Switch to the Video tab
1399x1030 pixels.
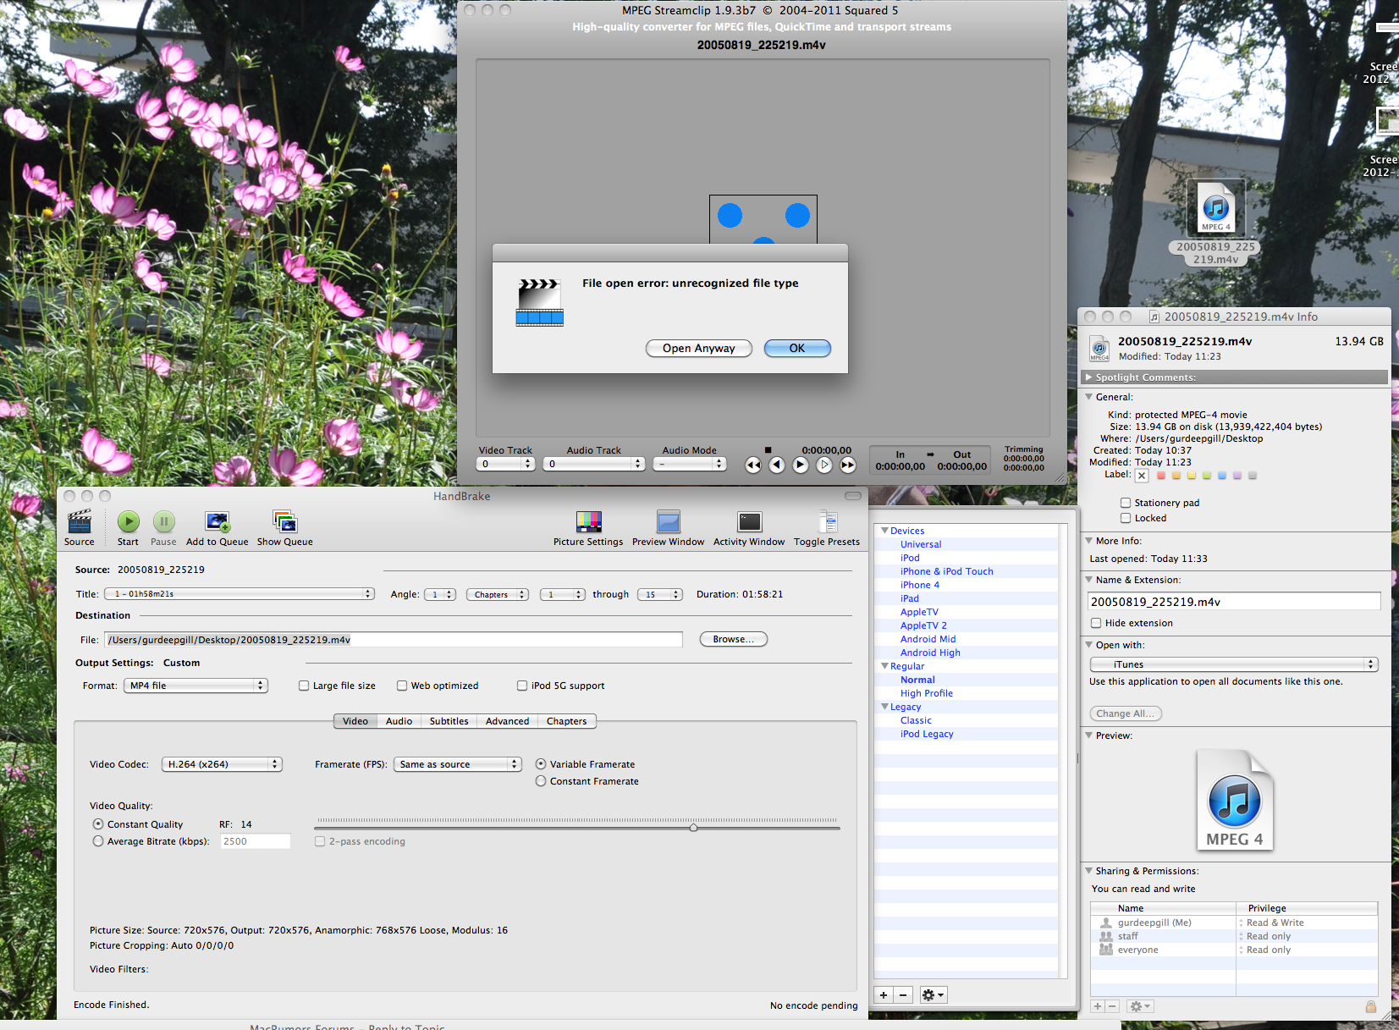pos(355,721)
